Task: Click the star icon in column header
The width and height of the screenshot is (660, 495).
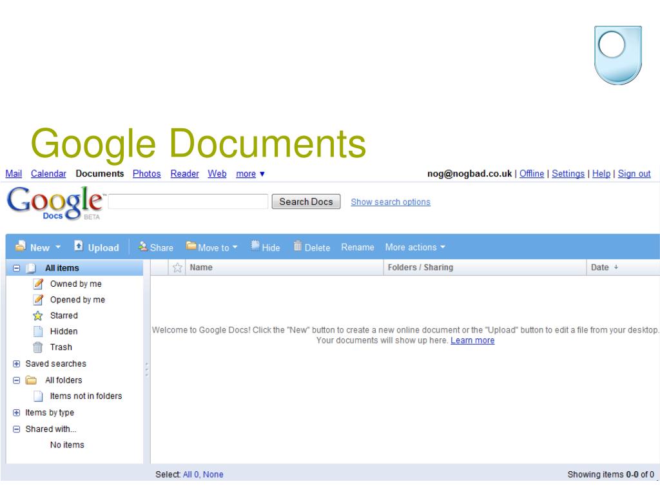Action: tap(177, 267)
